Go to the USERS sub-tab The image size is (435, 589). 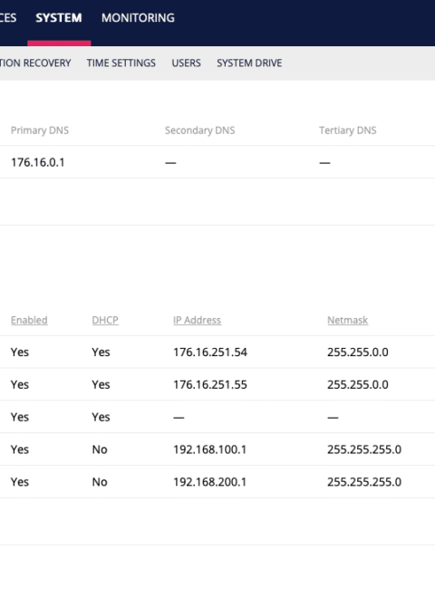click(x=186, y=63)
